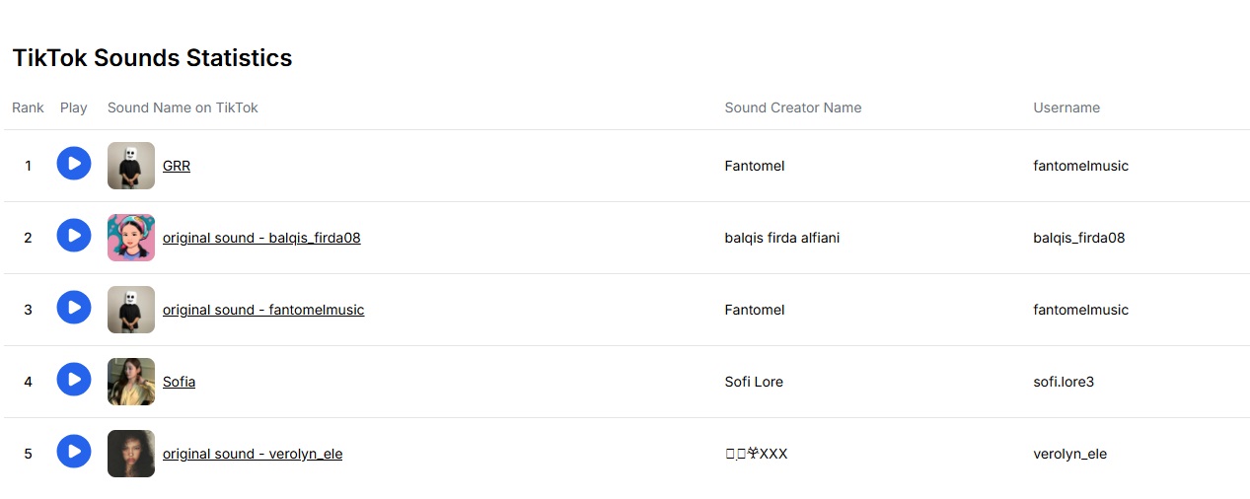The image size is (1250, 499).
Task: Play the rank 3 fantomelmusic original sound
Action: (x=74, y=308)
